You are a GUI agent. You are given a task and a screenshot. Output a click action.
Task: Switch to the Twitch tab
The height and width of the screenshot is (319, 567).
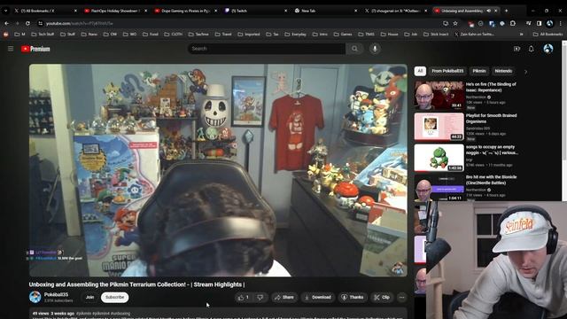[255, 11]
